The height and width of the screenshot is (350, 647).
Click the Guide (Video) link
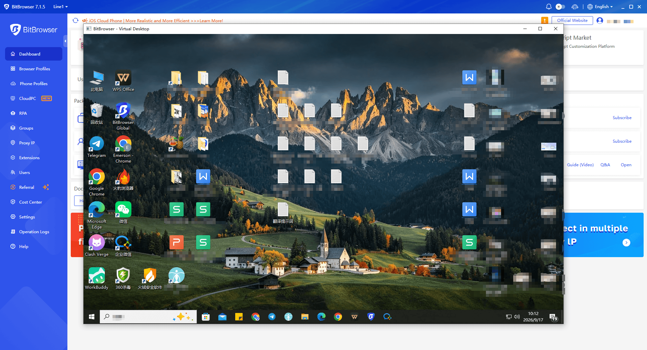coord(580,165)
